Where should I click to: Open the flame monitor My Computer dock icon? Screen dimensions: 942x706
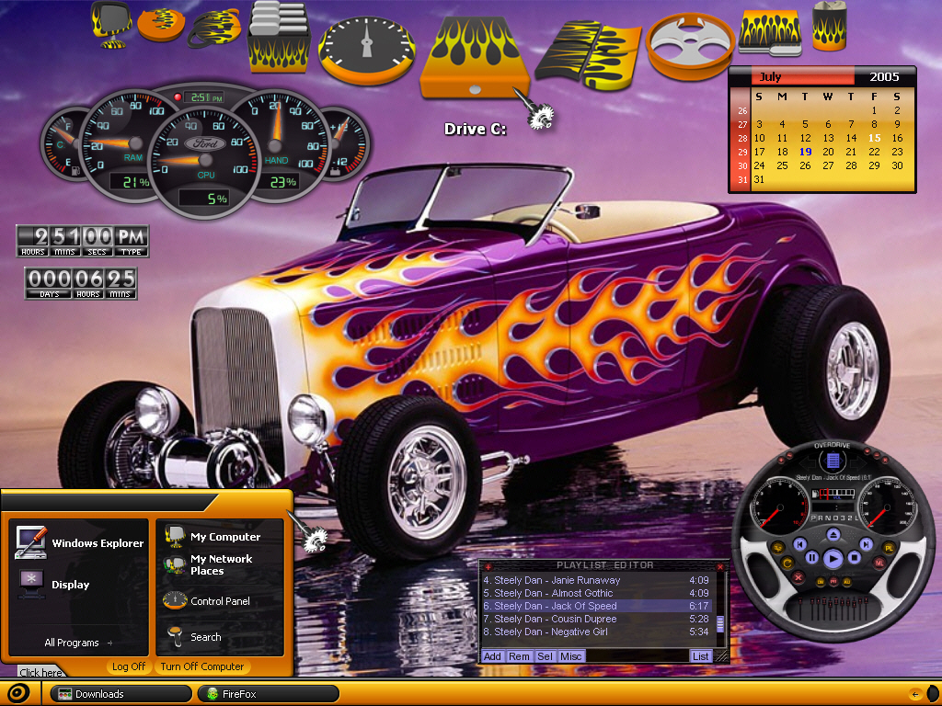pos(110,24)
